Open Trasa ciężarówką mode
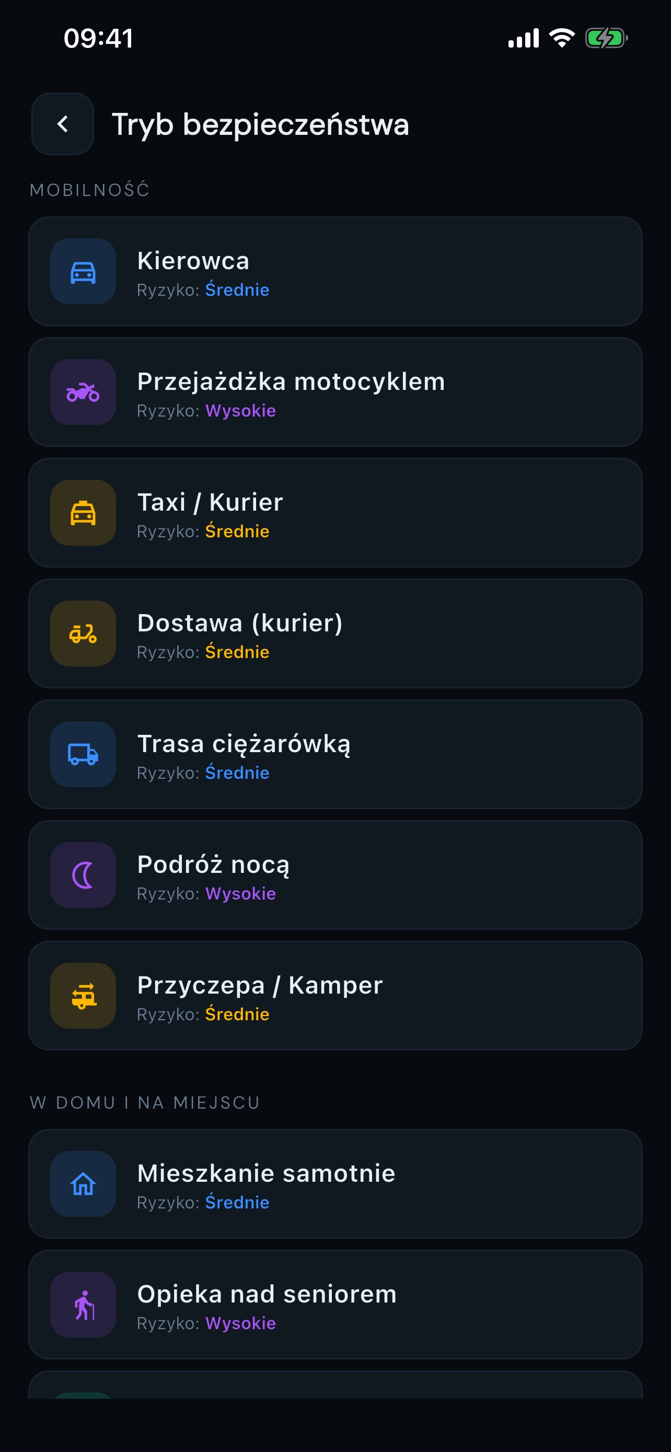The image size is (671, 1452). [x=335, y=754]
